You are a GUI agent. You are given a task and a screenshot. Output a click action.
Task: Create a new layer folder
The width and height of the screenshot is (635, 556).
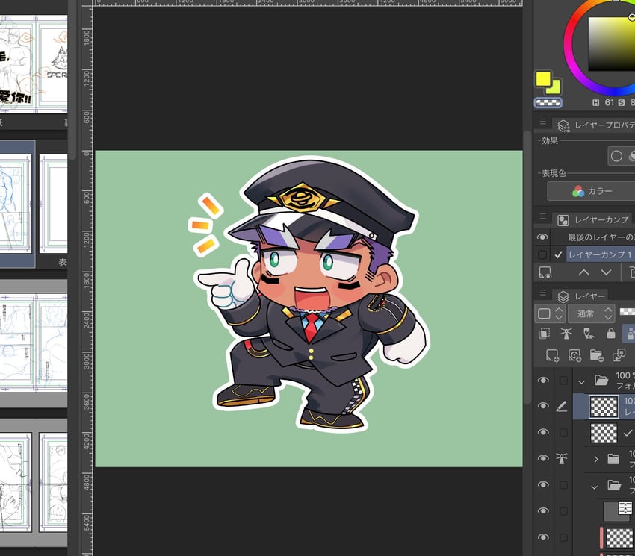[x=597, y=356]
